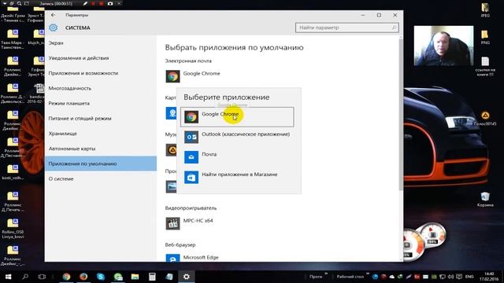Click the Система gear icon

[54, 28]
